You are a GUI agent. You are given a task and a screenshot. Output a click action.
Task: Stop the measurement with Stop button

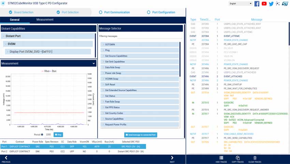click(58, 135)
